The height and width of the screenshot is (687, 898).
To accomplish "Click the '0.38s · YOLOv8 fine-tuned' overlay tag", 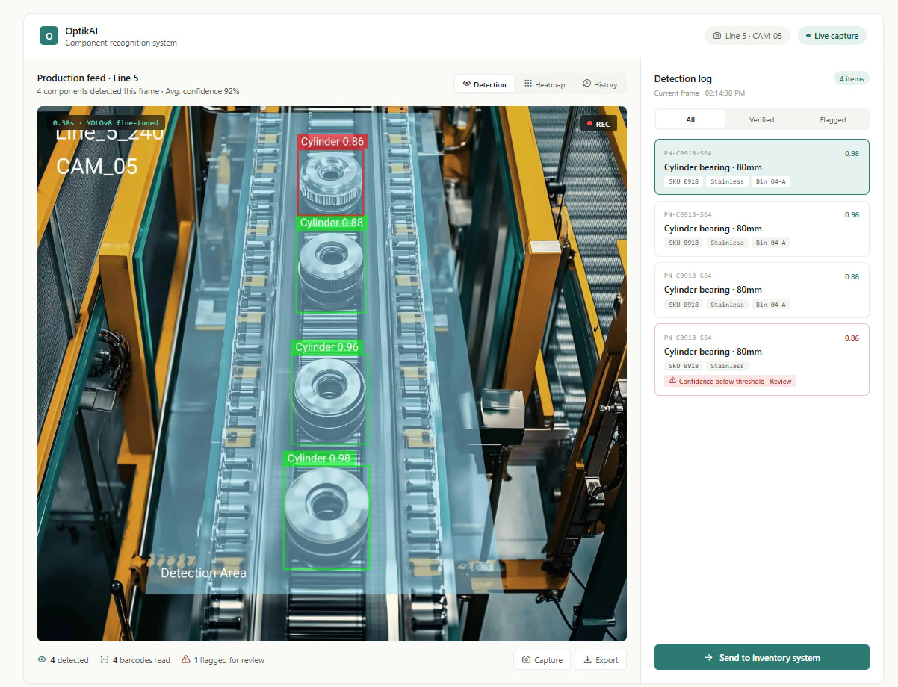I will (105, 122).
